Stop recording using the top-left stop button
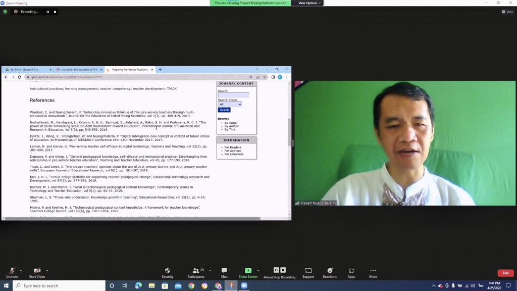Image resolution: width=517 pixels, height=291 pixels. [55, 12]
